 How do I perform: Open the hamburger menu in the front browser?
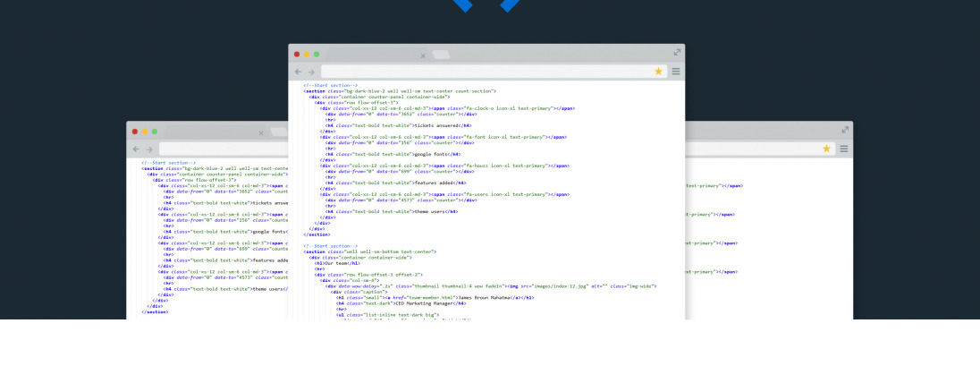click(x=676, y=72)
